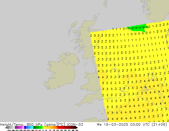169x131 pixels.
Task: Click the date text '19-03-2025'
Action: pos(116,125)
